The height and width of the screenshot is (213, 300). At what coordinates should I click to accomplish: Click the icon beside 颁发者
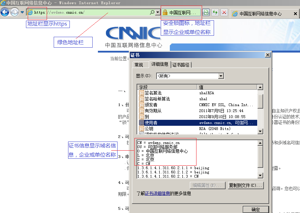[x=141, y=105]
